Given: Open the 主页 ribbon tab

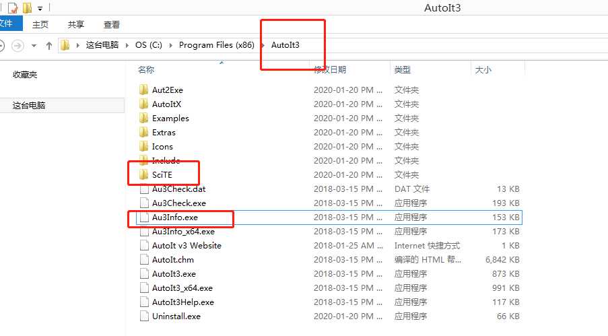Looking at the screenshot, I should (40, 24).
